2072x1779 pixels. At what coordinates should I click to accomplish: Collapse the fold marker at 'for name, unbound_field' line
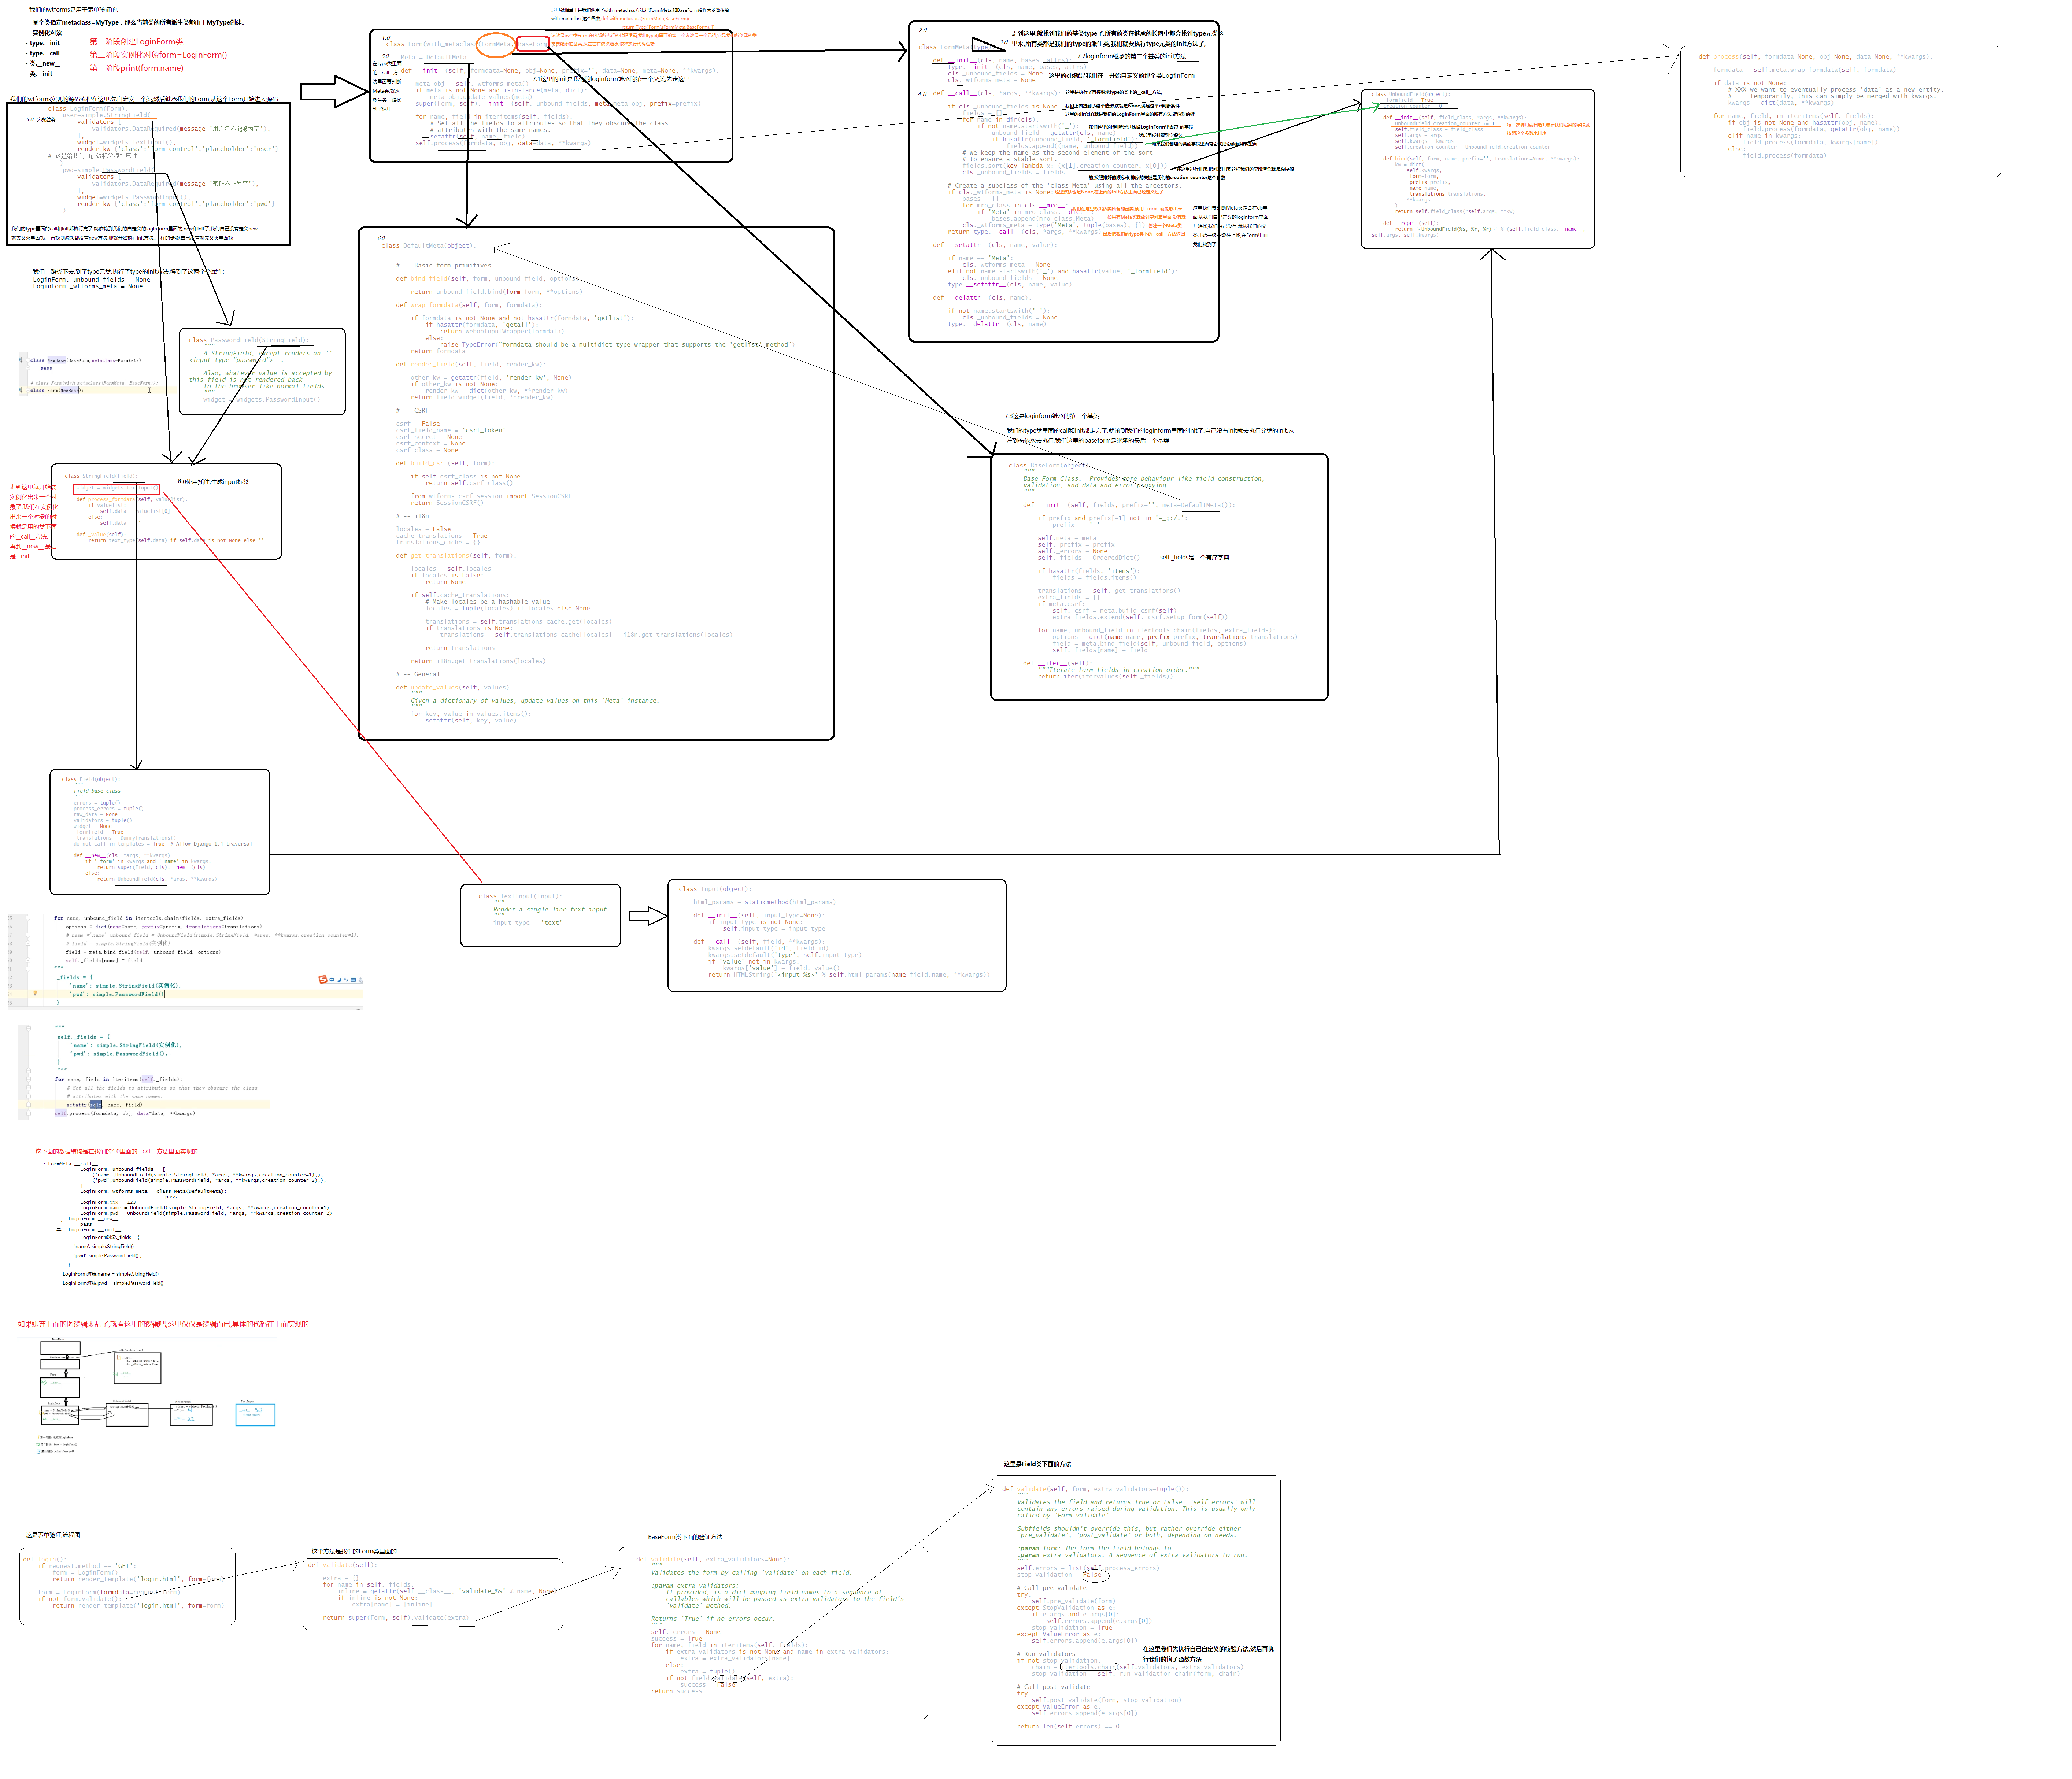tap(28, 918)
